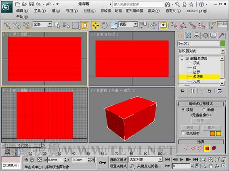229x171 pixels.
Task: Enable Show Cage checkbox
Action: (x=183, y=133)
